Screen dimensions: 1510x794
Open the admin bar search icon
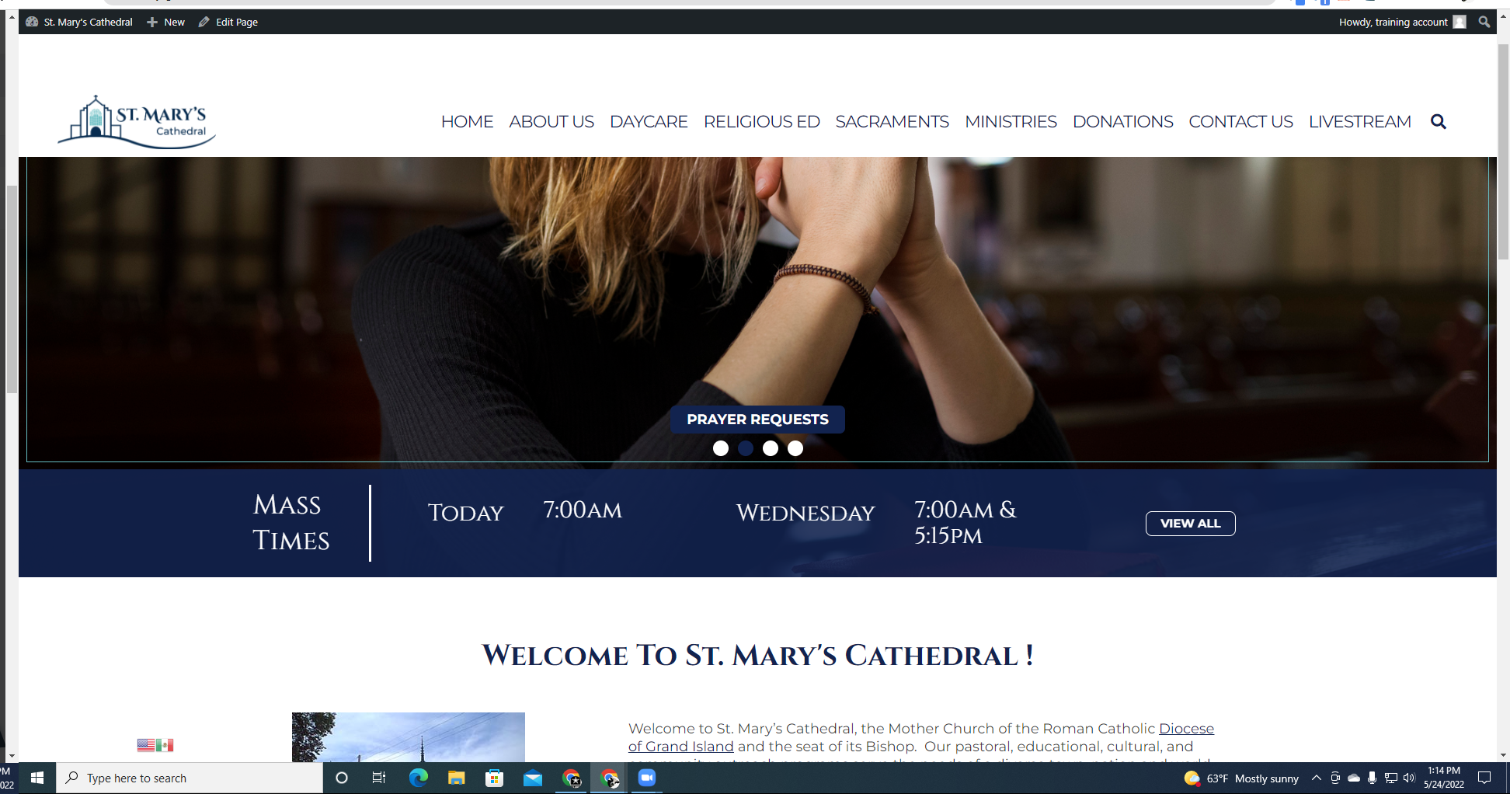point(1484,22)
